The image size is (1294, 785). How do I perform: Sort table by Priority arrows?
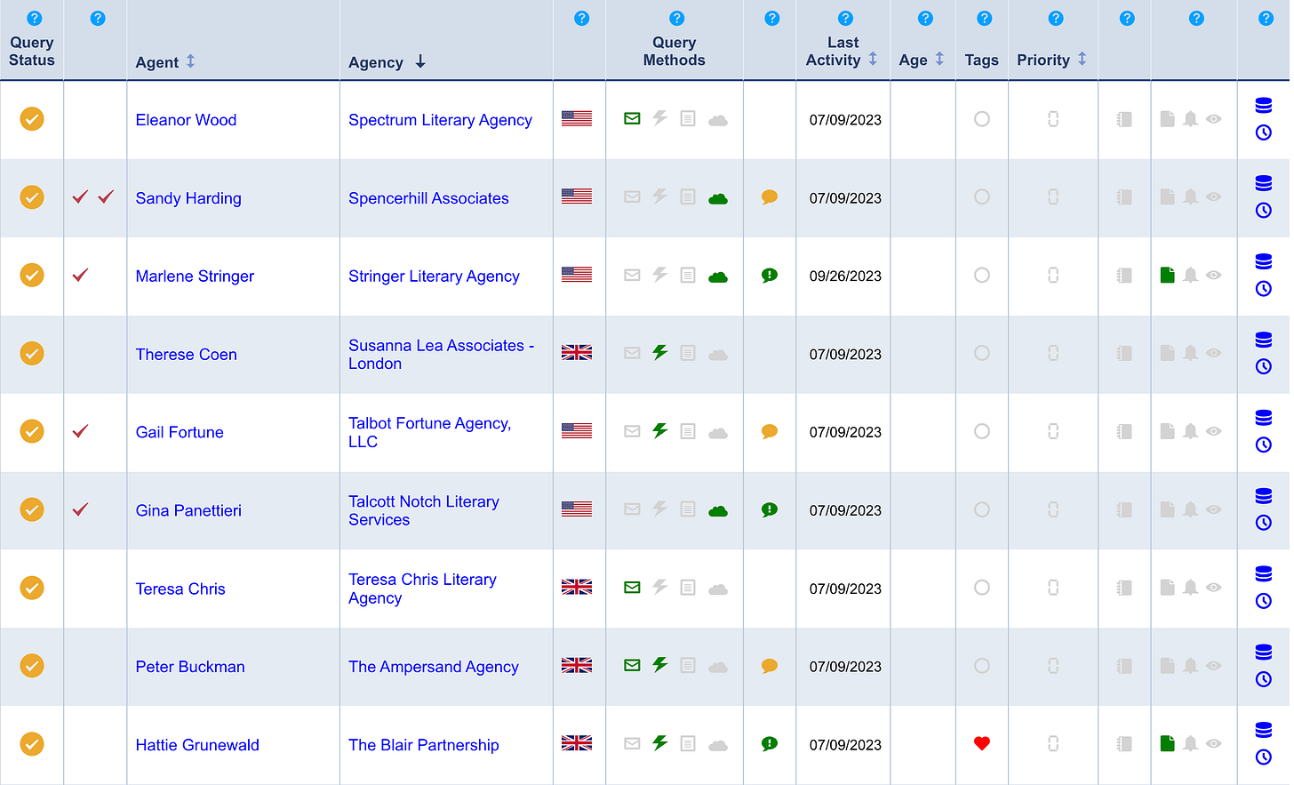pyautogui.click(x=1082, y=59)
